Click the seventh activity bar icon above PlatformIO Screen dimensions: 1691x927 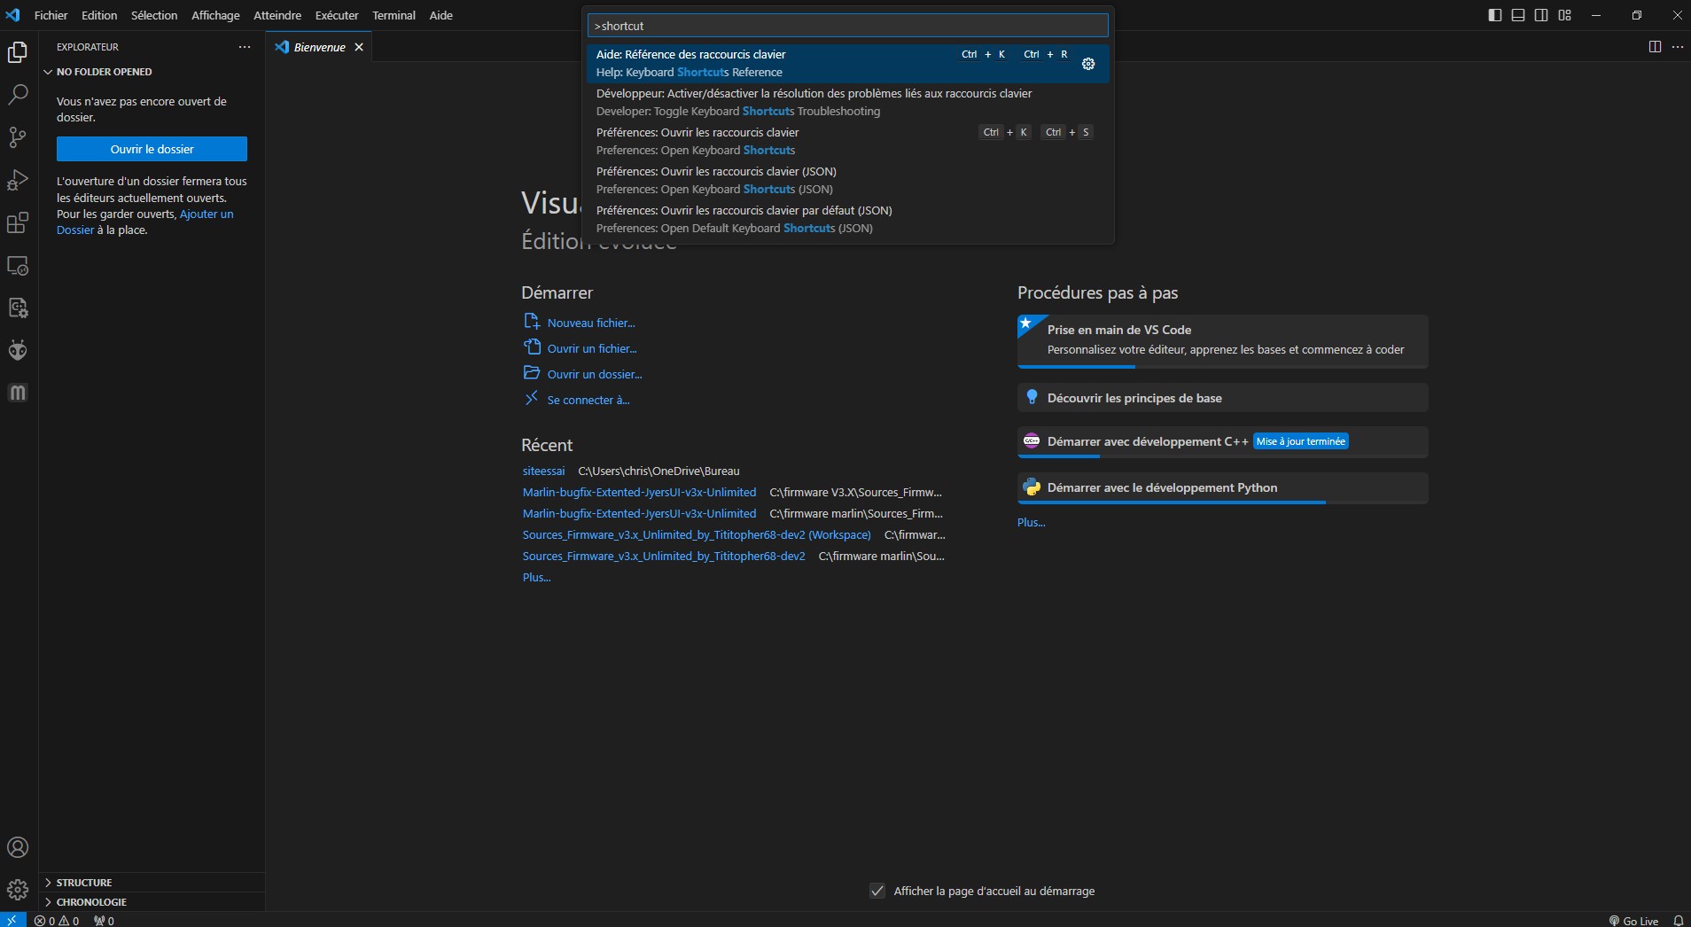point(18,308)
